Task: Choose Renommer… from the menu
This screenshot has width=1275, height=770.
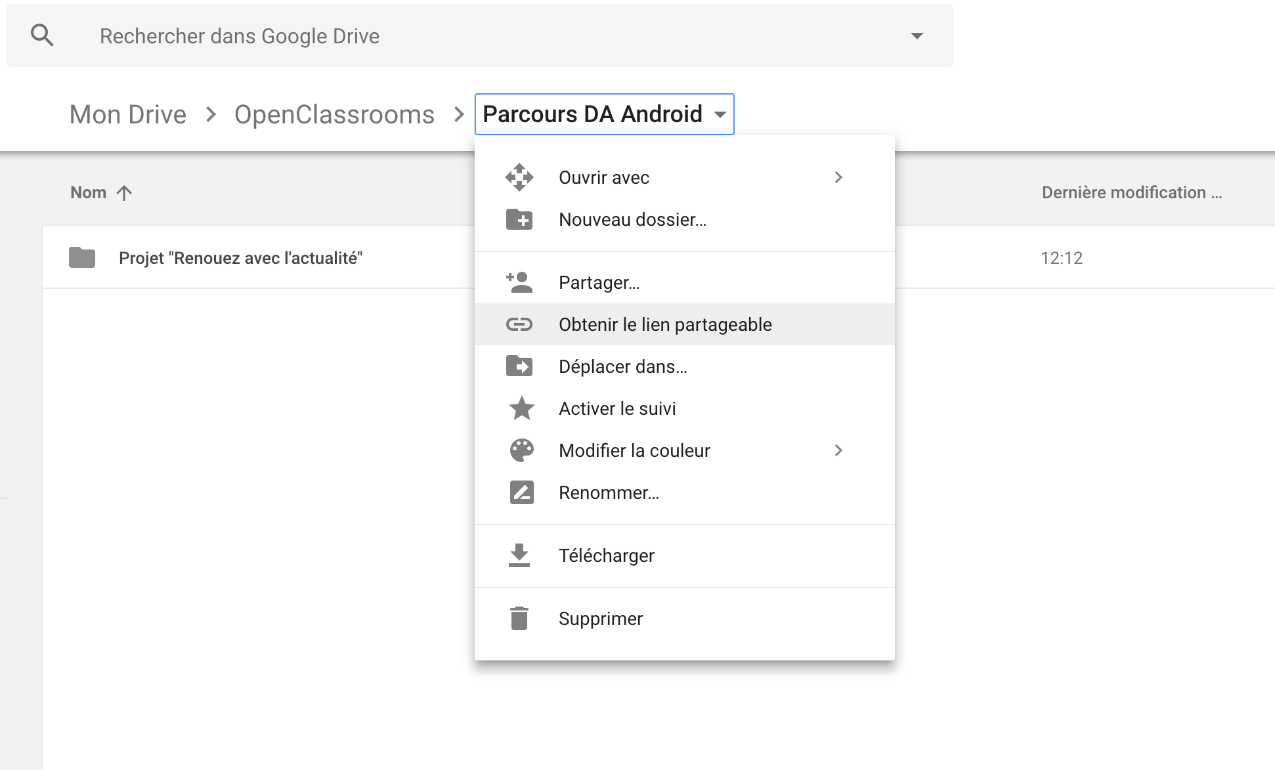Action: (684, 492)
